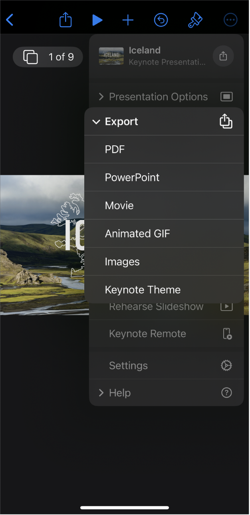The image size is (250, 515).
Task: Open Settings menu item
Action: pyautogui.click(x=167, y=366)
